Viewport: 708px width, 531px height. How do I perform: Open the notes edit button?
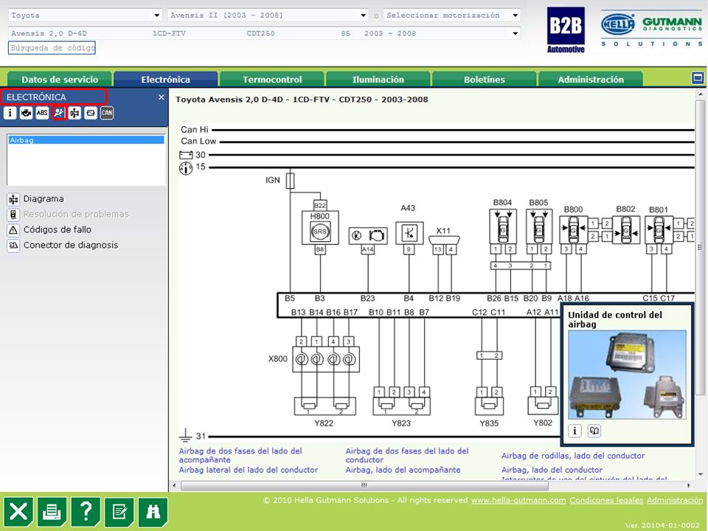[119, 512]
